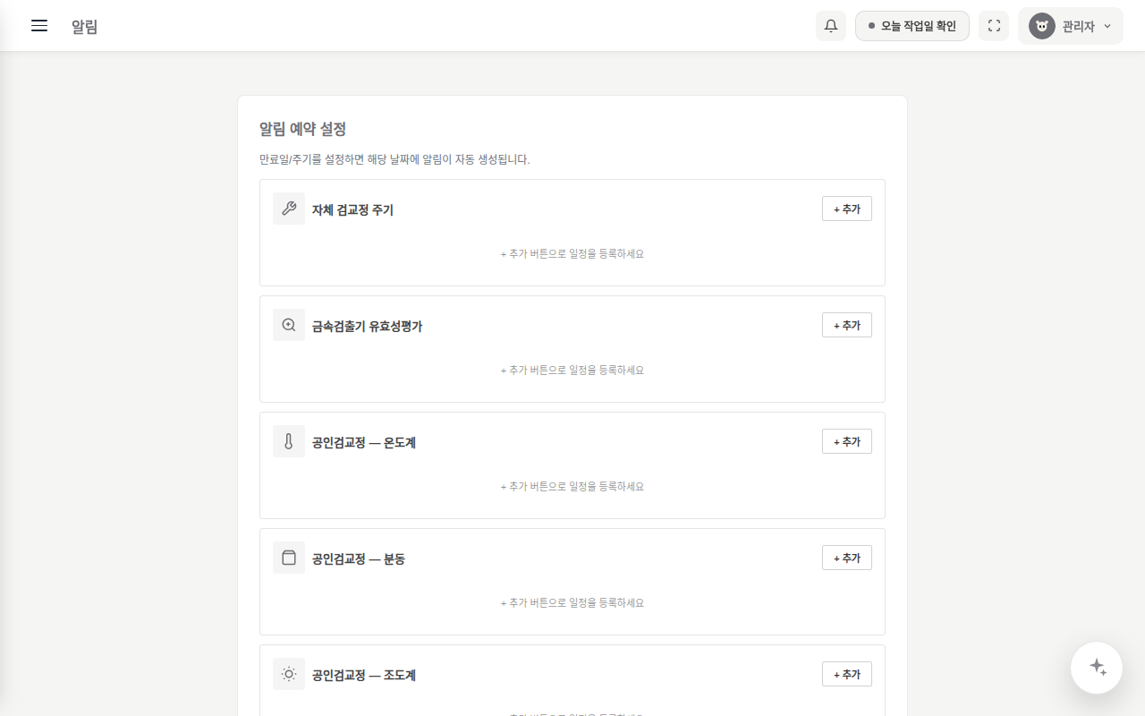1145x716 pixels.
Task: Click the 금속검출기 유효성평가 title
Action: pos(367,327)
